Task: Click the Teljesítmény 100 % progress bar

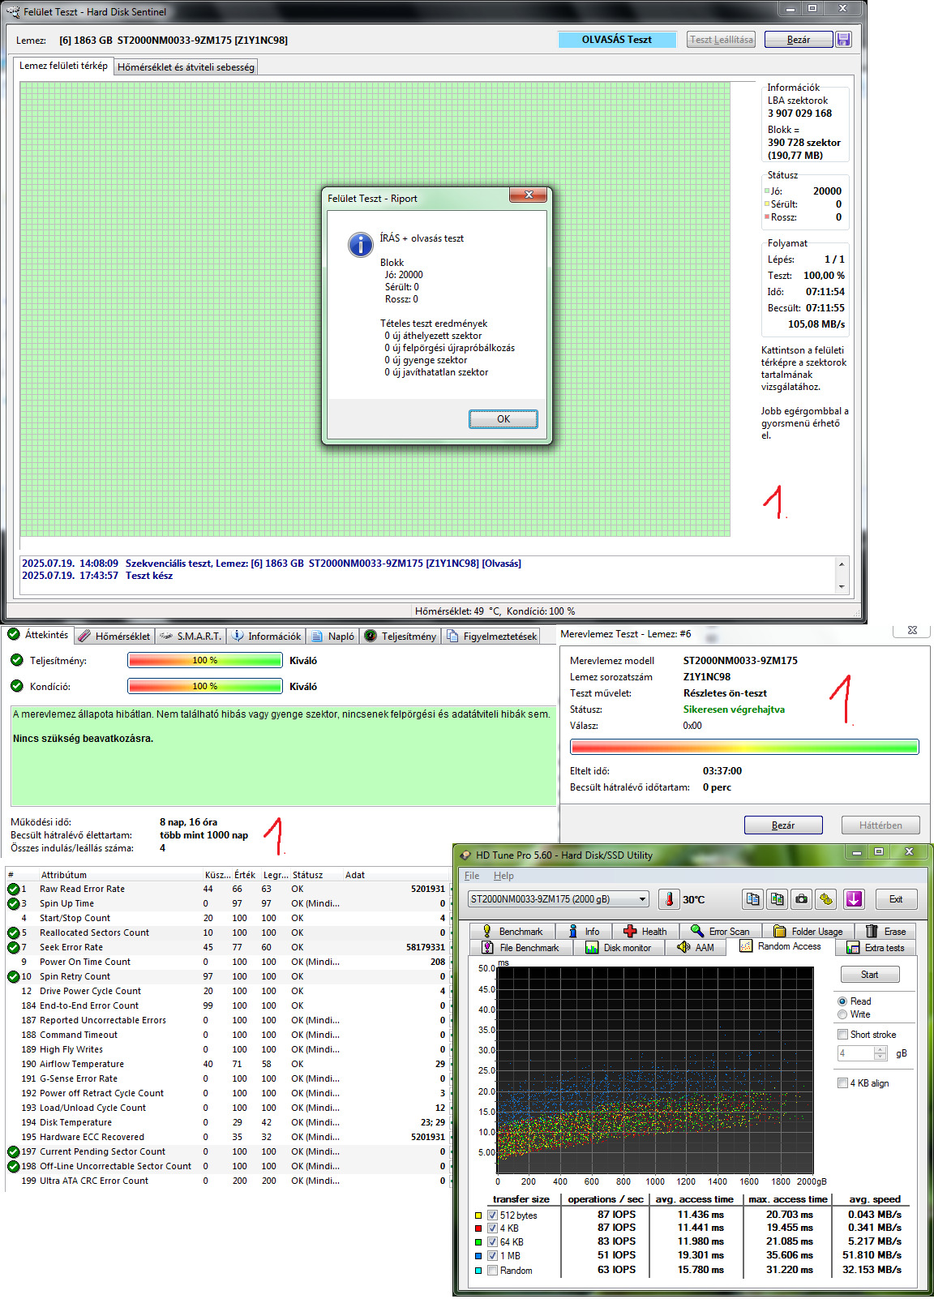Action: (x=205, y=660)
